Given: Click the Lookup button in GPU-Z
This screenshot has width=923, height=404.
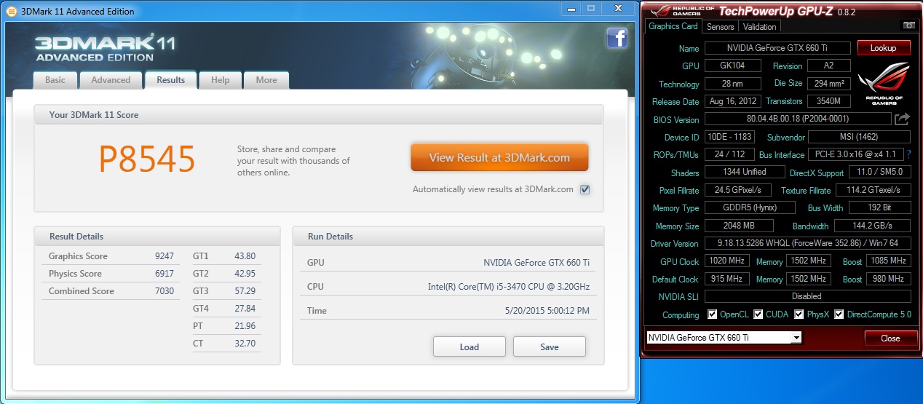Looking at the screenshot, I should tap(884, 48).
